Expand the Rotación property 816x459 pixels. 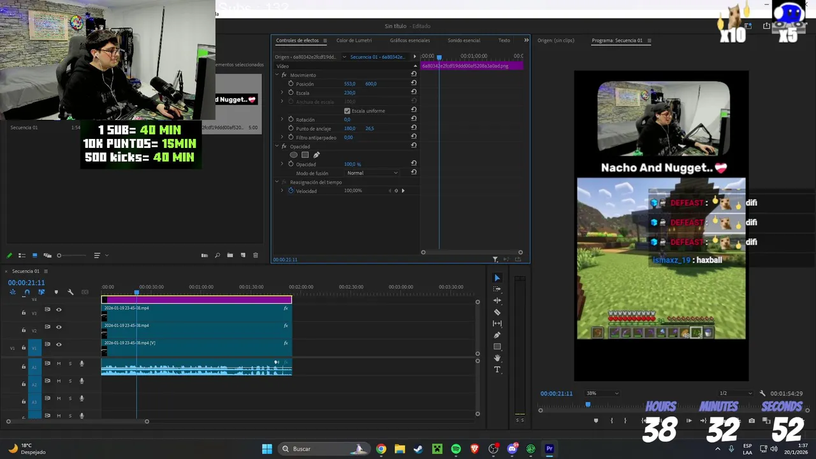[282, 119]
